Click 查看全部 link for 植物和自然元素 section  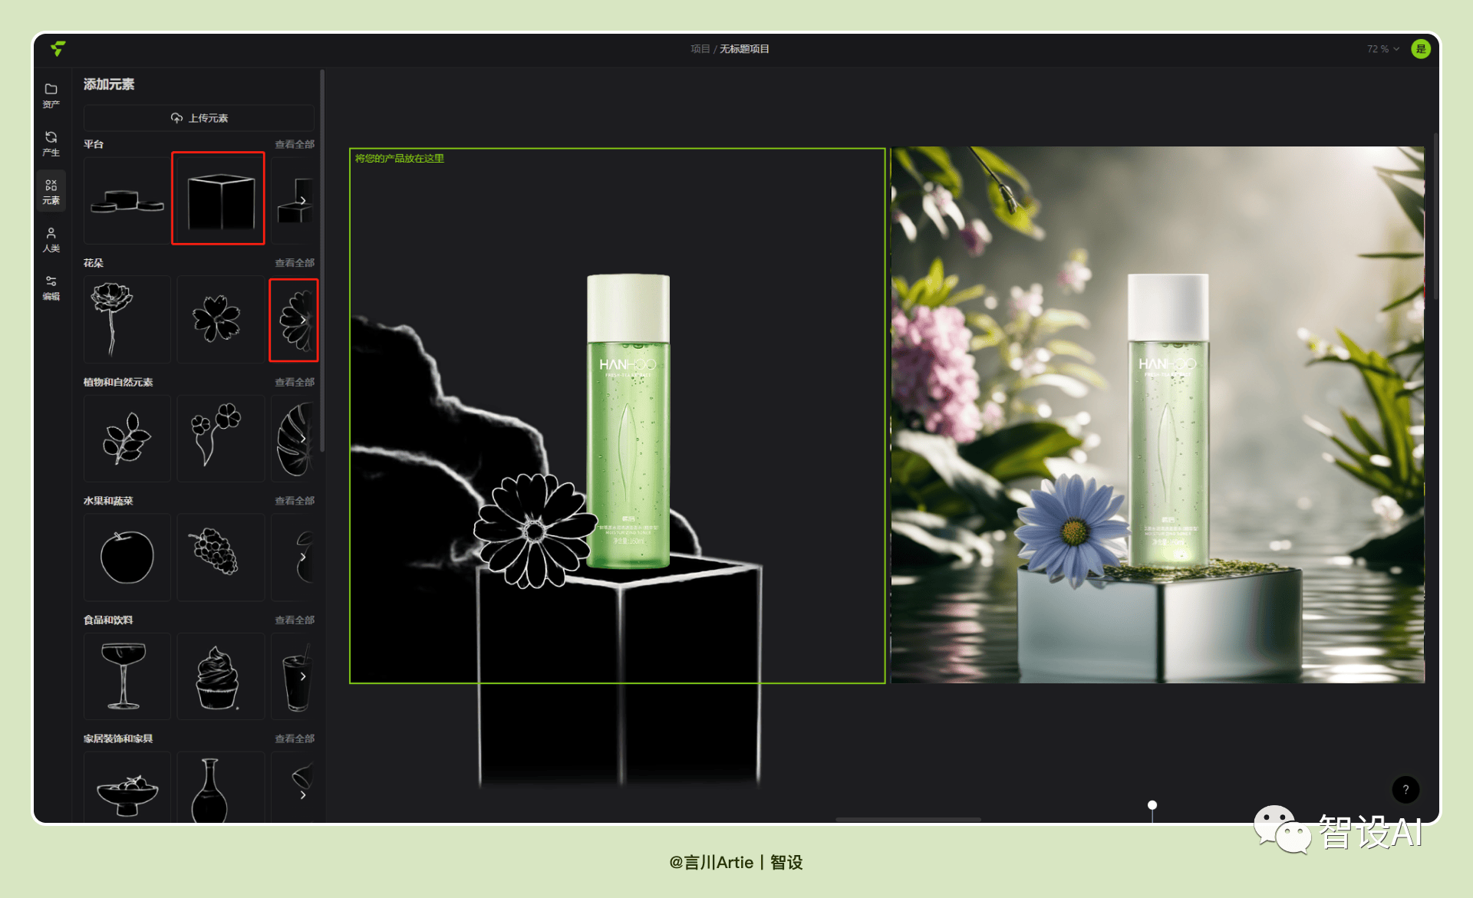tap(295, 382)
